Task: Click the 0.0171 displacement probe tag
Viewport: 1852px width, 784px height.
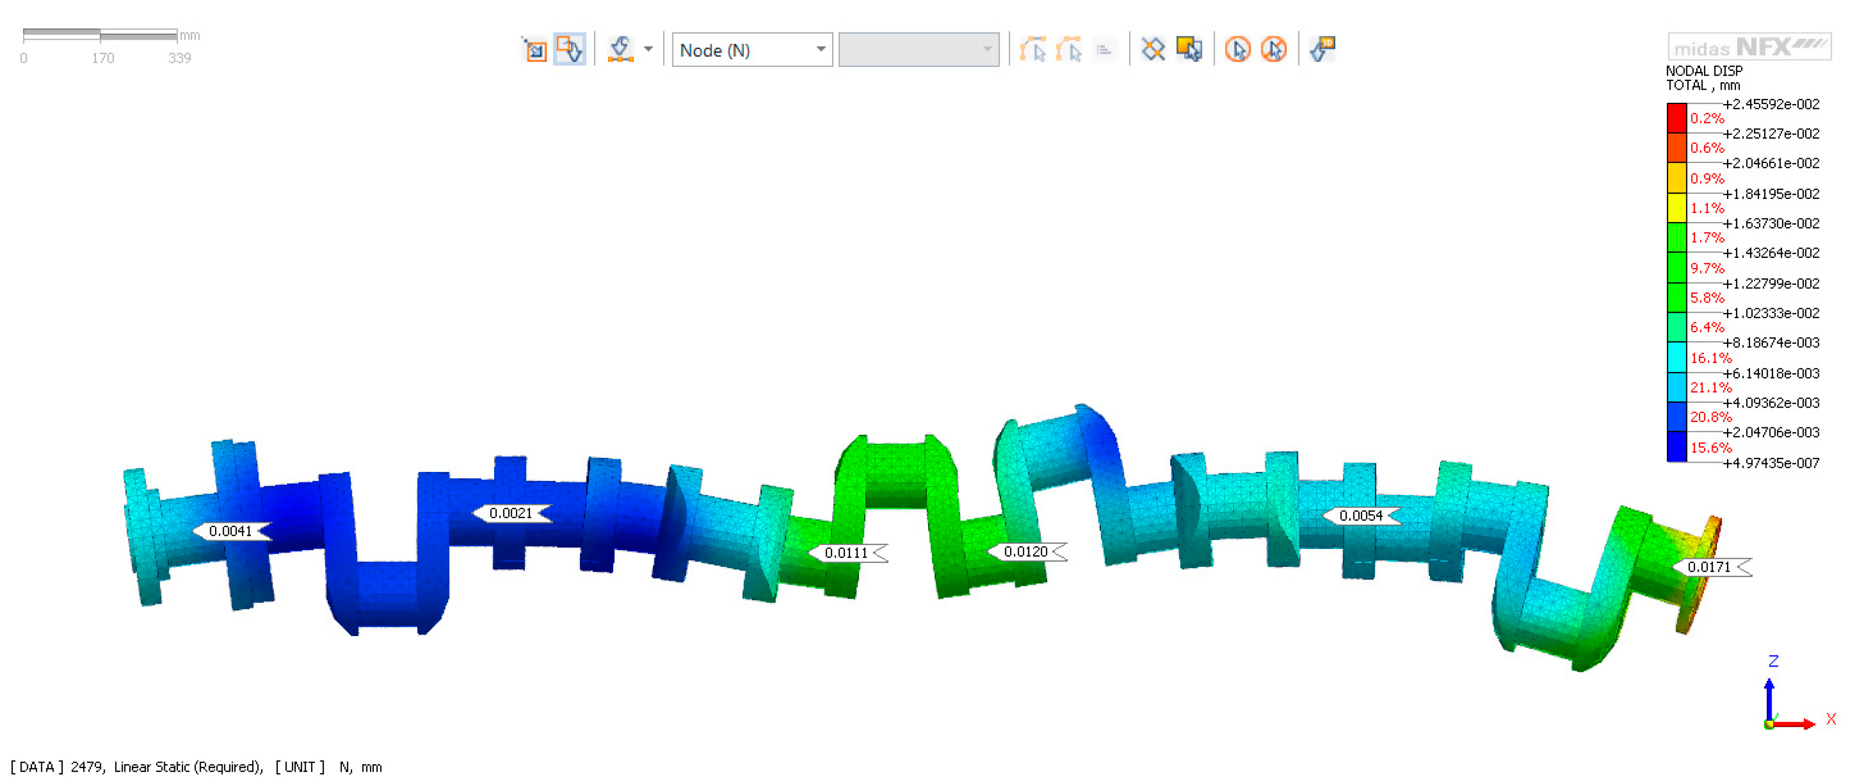Action: point(1708,567)
